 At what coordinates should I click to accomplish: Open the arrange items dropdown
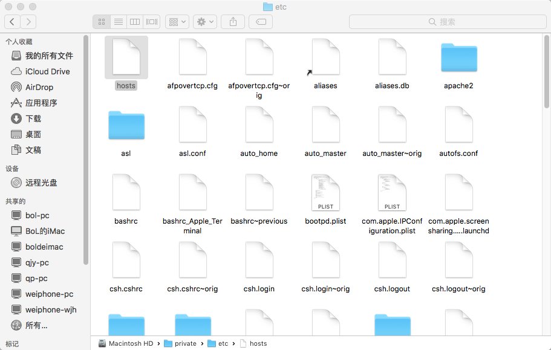178,22
